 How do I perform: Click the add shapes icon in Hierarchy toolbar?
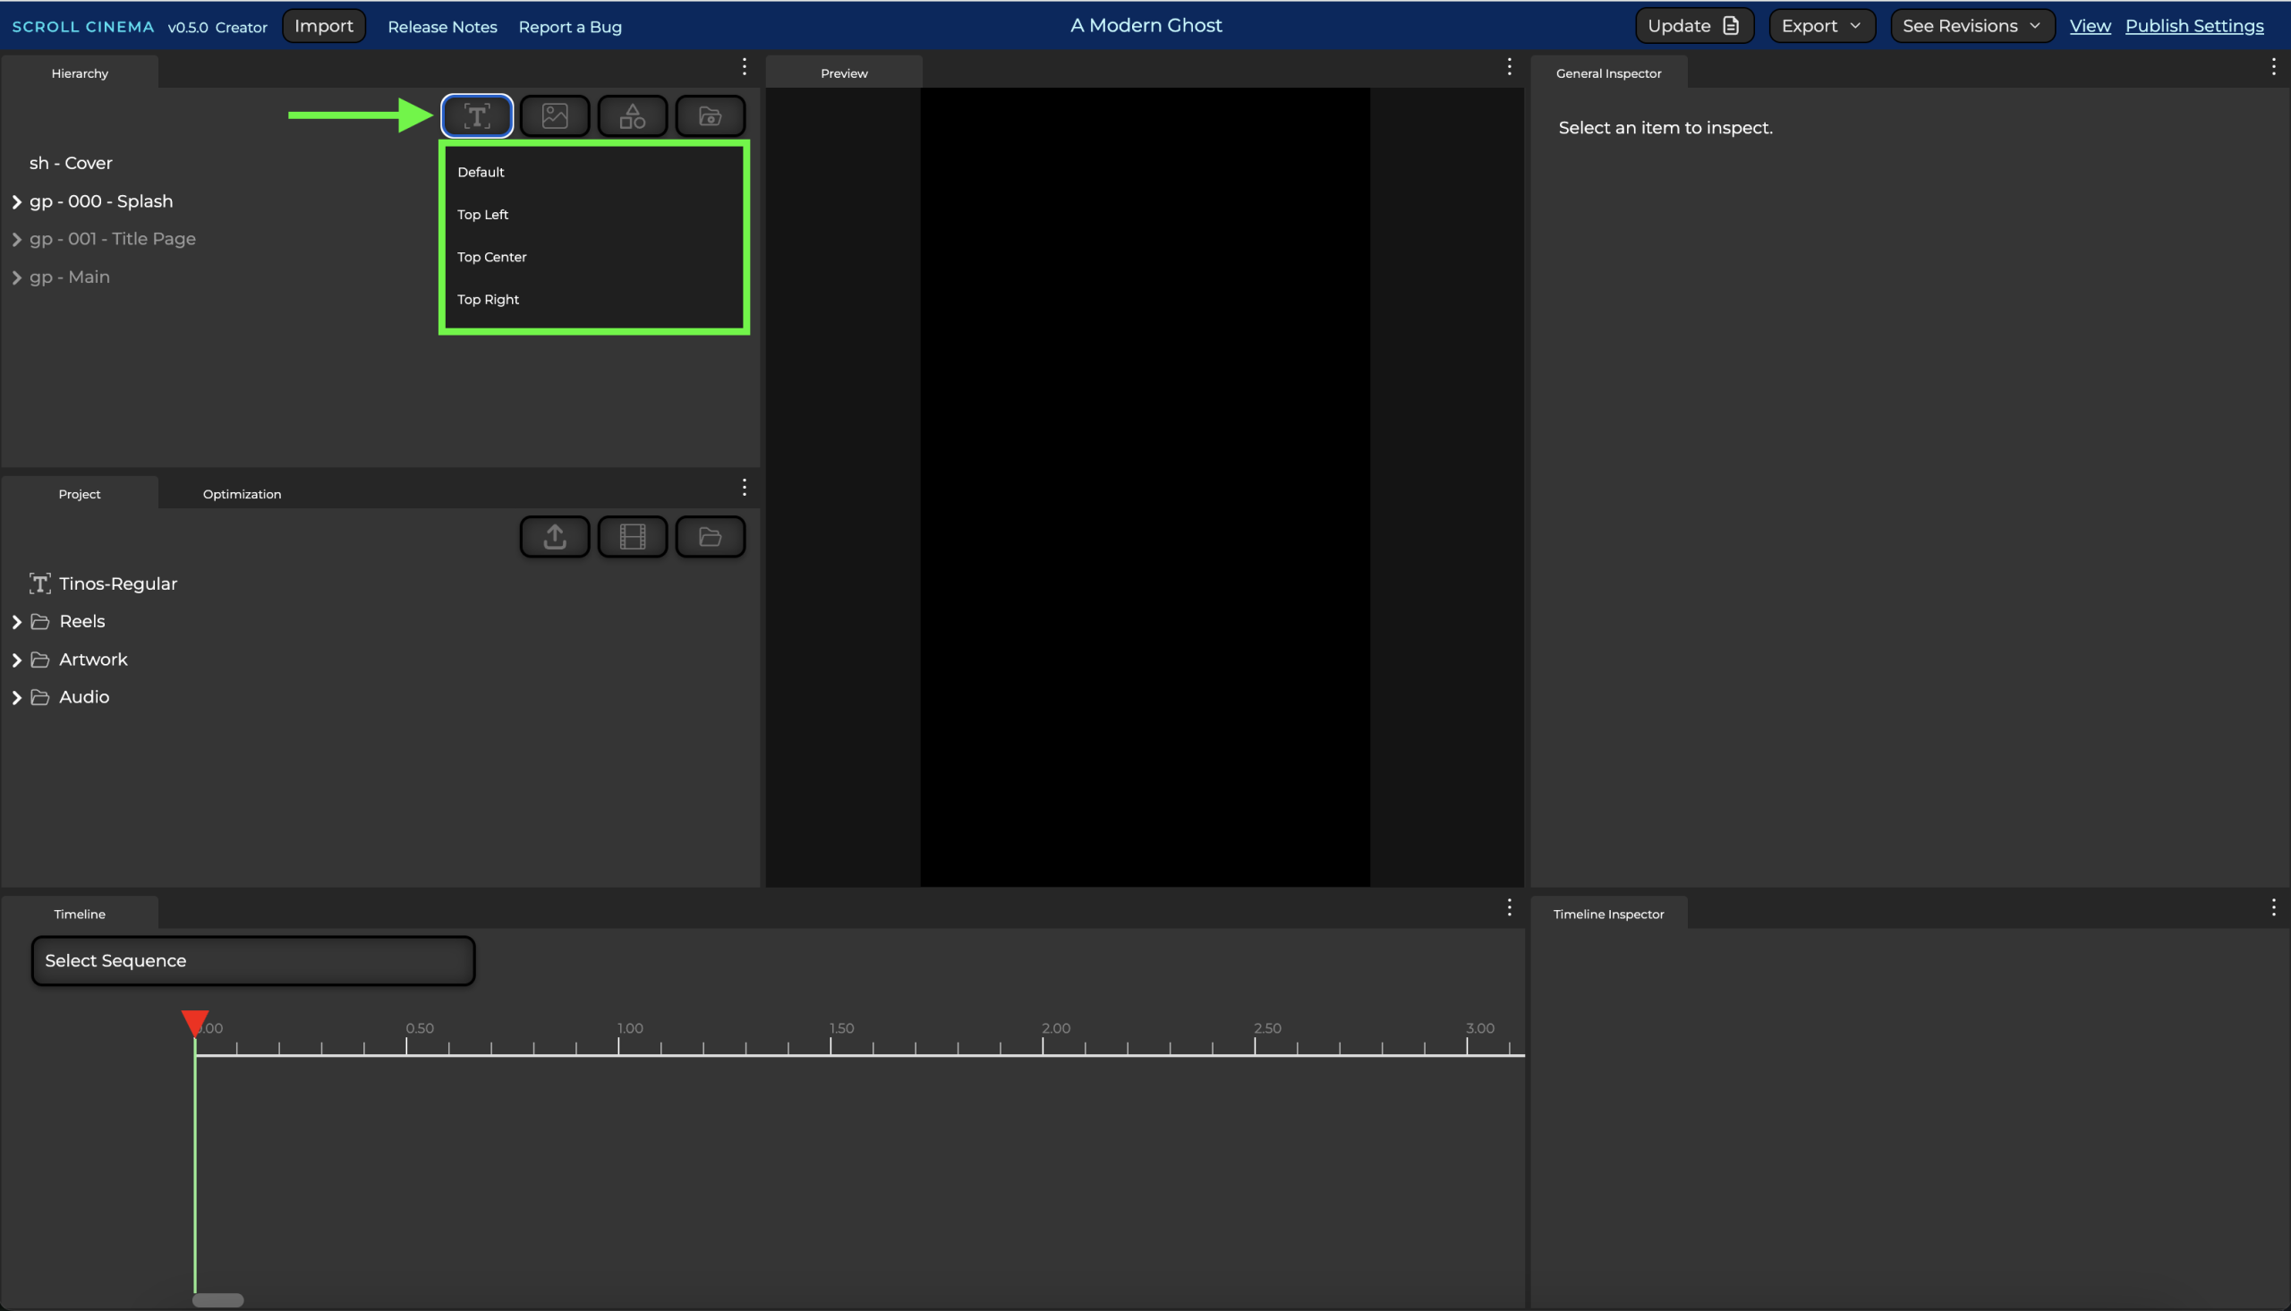[x=632, y=115]
